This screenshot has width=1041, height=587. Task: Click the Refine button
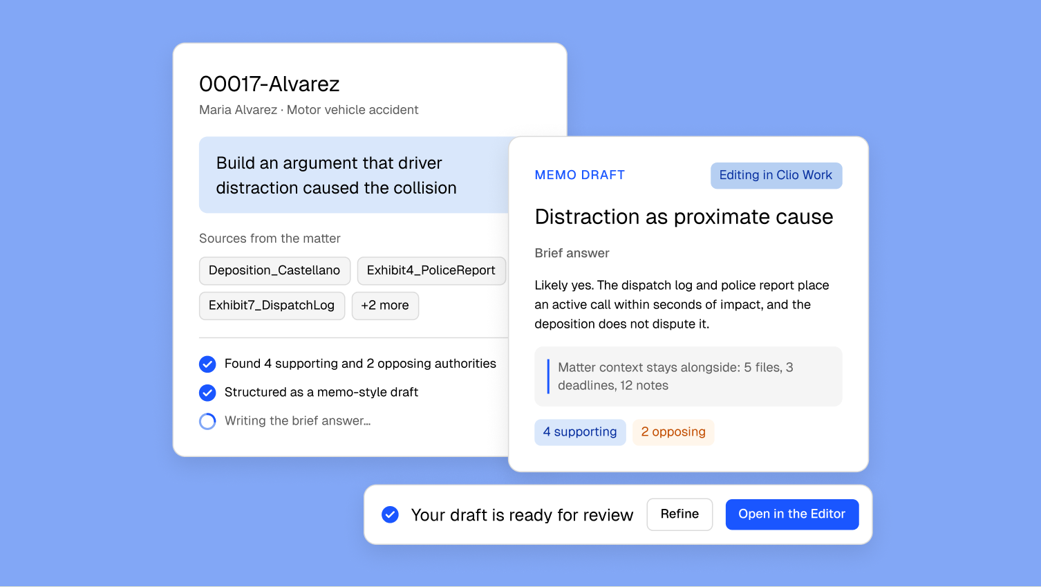(x=679, y=514)
